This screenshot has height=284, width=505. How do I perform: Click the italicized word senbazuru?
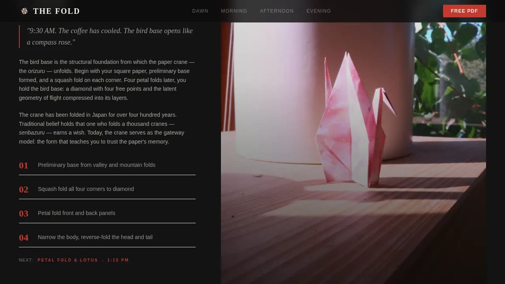click(x=32, y=133)
